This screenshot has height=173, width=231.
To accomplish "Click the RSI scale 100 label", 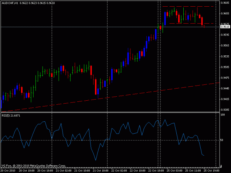I will click(x=223, y=115).
